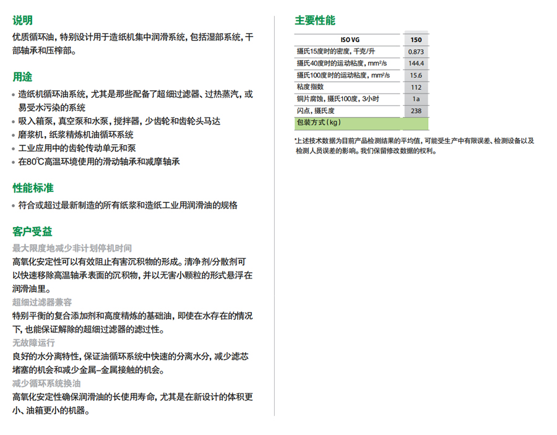Click the bullet starting 在80℃高温环境
Viewport: 557px width, 435px height.
[99, 162]
